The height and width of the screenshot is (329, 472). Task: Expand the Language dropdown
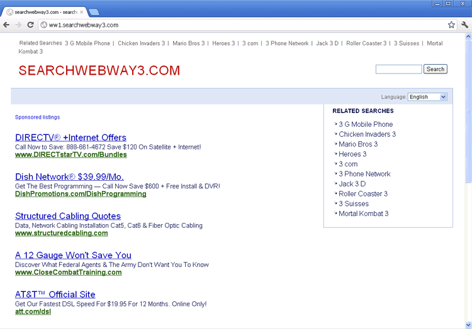click(x=427, y=97)
